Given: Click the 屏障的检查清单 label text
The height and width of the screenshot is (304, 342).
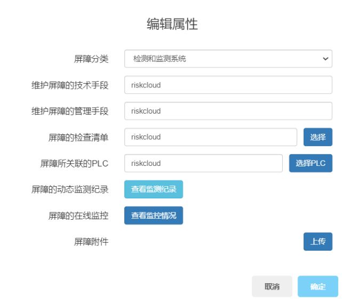Looking at the screenshot, I should tap(78, 137).
